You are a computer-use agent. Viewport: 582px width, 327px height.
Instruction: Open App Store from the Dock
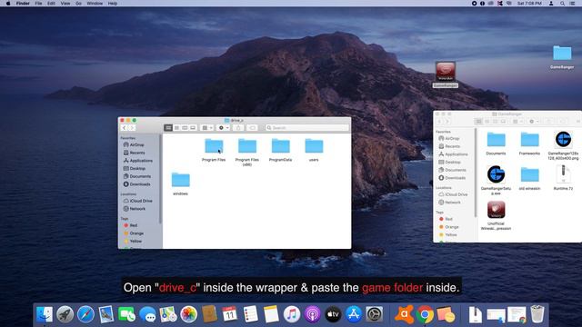(x=354, y=315)
